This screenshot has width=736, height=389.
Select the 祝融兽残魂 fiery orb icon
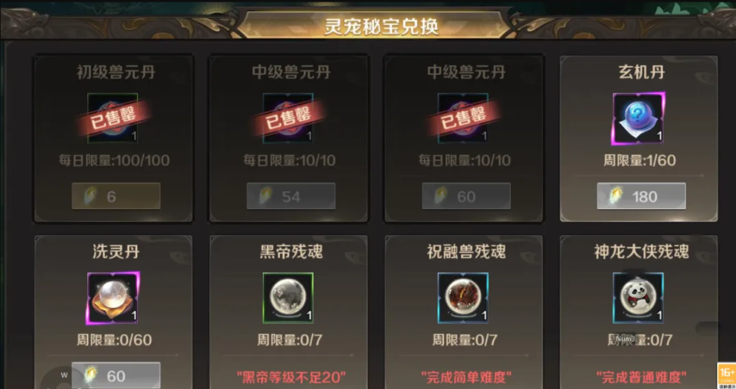point(463,298)
